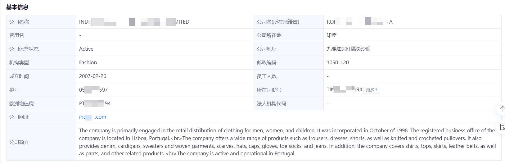The image size is (505, 164).
Task: Click the 法人机构代码 label
Action: 271,103
